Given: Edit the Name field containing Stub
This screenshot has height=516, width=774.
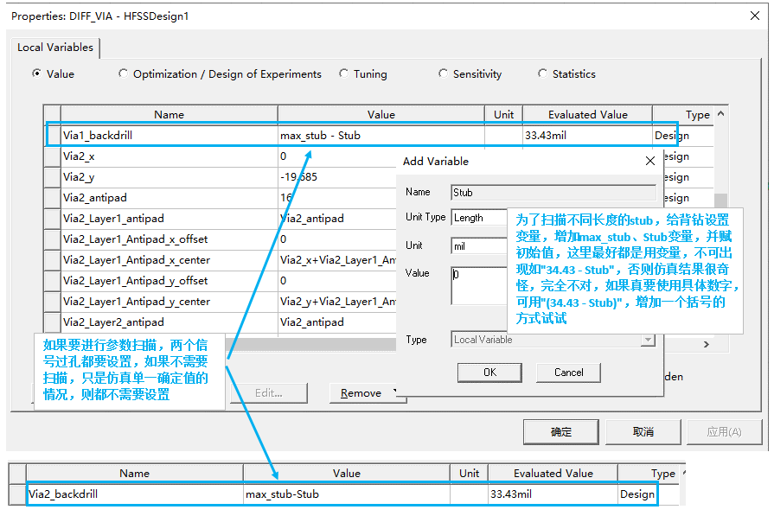Looking at the screenshot, I should click(553, 192).
